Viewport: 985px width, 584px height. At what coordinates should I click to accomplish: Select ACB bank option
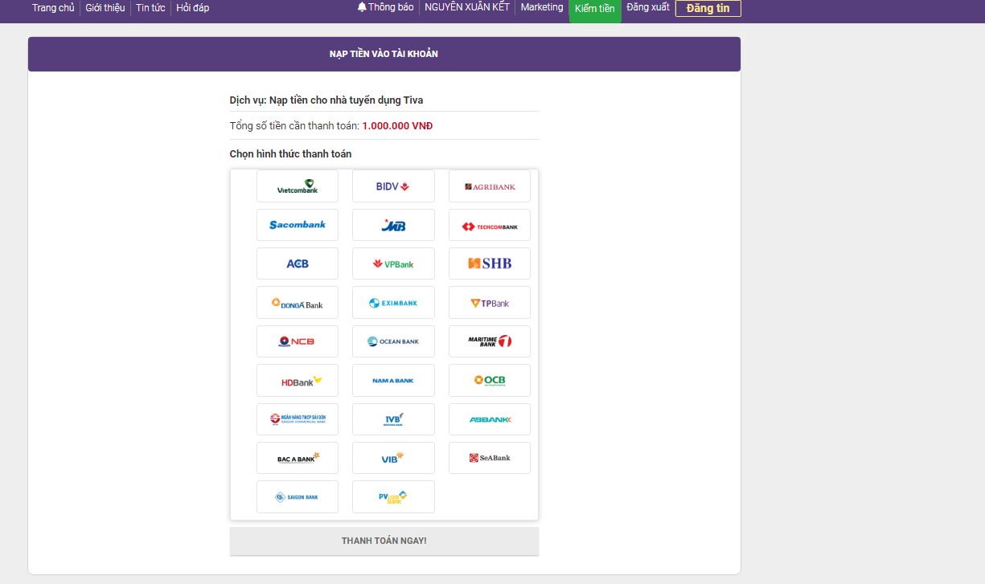pos(297,263)
